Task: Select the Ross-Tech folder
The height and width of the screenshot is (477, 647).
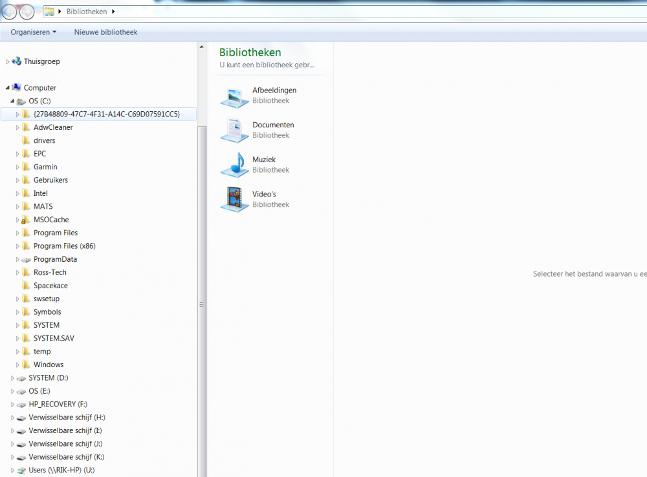Action: (x=50, y=273)
